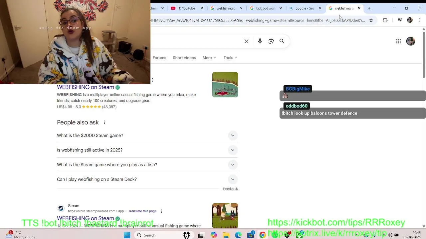426x239 pixels.
Task: Expand 'What is the Steam game where you play as a fish?'
Action: 147,165
